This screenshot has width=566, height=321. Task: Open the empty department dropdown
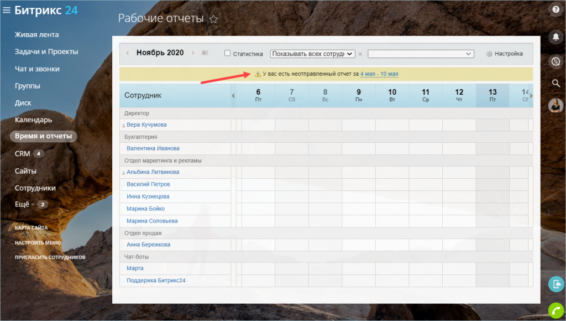click(421, 54)
